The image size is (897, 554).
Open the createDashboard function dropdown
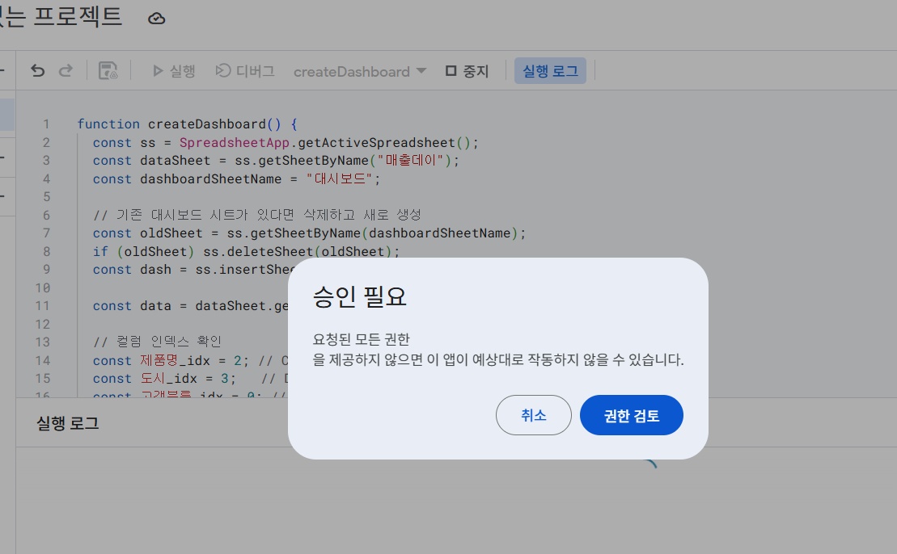(x=360, y=71)
